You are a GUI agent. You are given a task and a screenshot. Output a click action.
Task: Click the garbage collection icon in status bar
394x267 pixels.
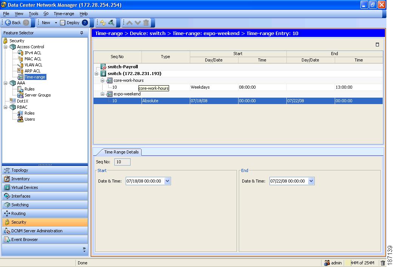[383, 263]
